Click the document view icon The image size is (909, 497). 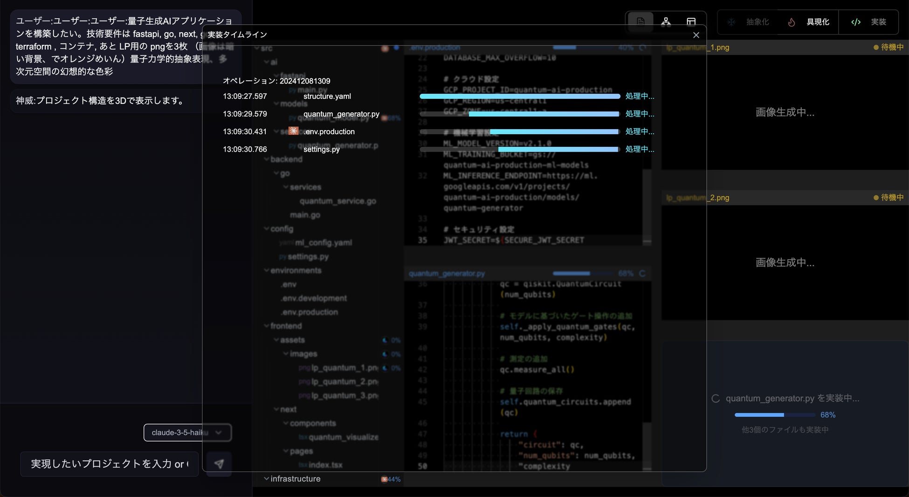[x=640, y=22]
